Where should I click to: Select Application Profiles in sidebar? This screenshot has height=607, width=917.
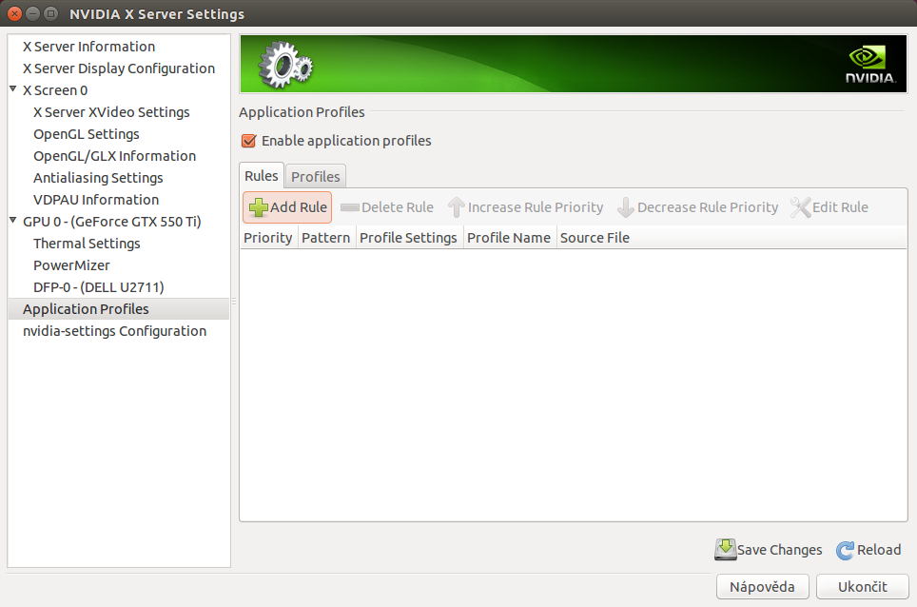click(x=119, y=309)
